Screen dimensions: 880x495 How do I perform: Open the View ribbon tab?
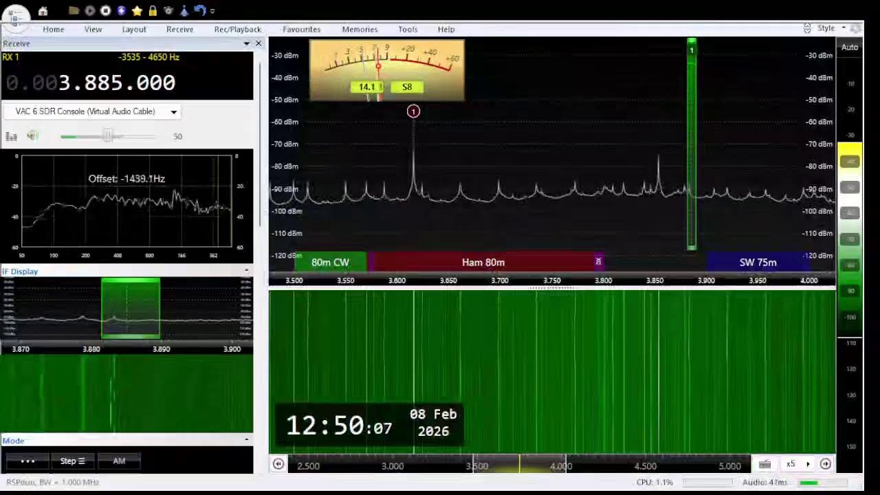(93, 30)
